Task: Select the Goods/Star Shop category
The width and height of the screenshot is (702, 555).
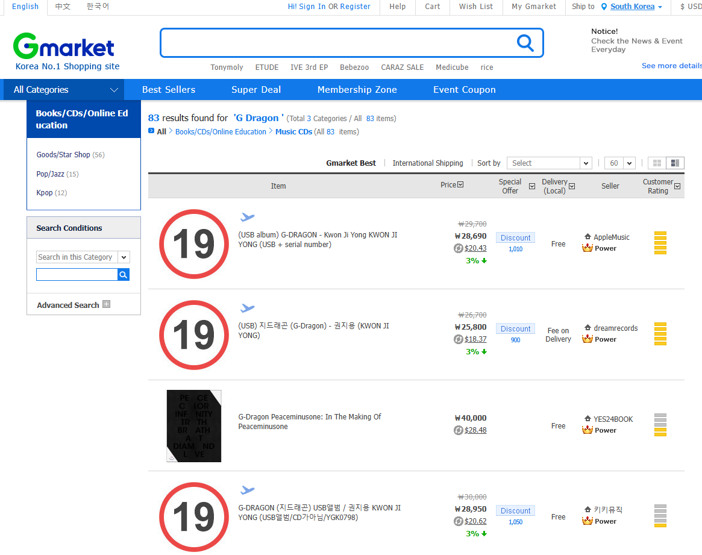Action: coord(63,155)
